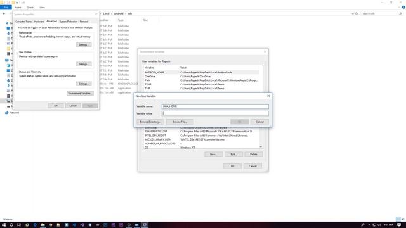Open Edge browser from the taskbar
Image resolution: width=406 pixels, height=228 pixels.
[x=35, y=225]
